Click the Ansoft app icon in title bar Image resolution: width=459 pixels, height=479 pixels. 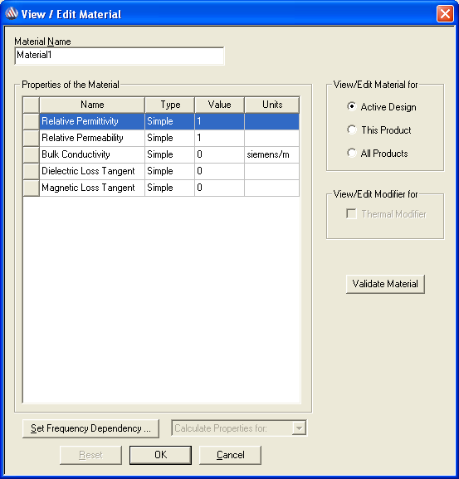(12, 14)
